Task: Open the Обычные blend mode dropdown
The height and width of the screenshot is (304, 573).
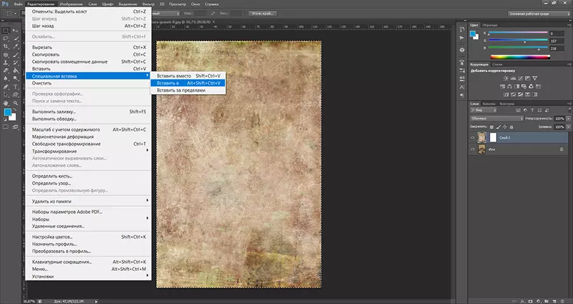Action: (495, 118)
